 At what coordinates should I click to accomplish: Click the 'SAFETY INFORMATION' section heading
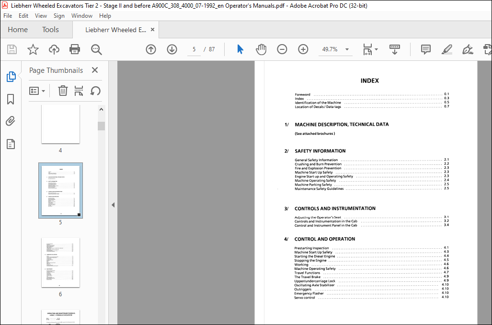pos(320,151)
